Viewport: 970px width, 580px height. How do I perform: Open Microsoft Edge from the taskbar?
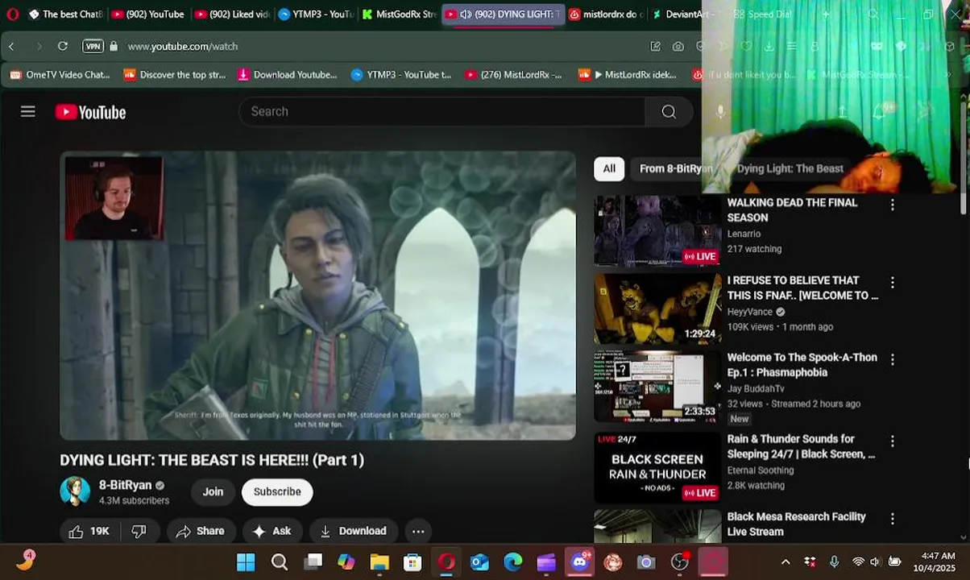click(x=513, y=561)
